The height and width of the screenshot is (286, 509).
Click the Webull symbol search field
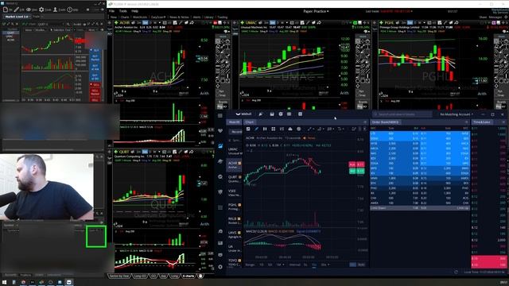tap(402, 114)
